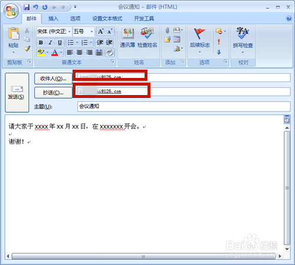Screen dimensions: 295x265
Task: Click in the 抄送 CC field
Action: tap(183, 91)
